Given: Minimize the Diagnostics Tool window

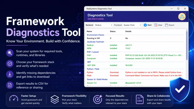Looking at the screenshot, I should pyautogui.click(x=172, y=9).
